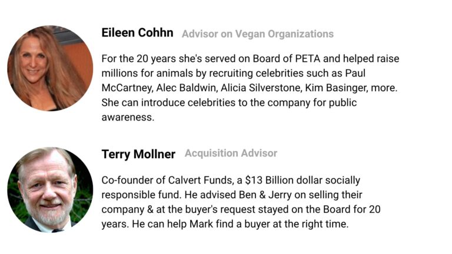Select the Terry Mollner name heading
Image resolution: width=452 pixels, height=254 pixels.
point(138,155)
